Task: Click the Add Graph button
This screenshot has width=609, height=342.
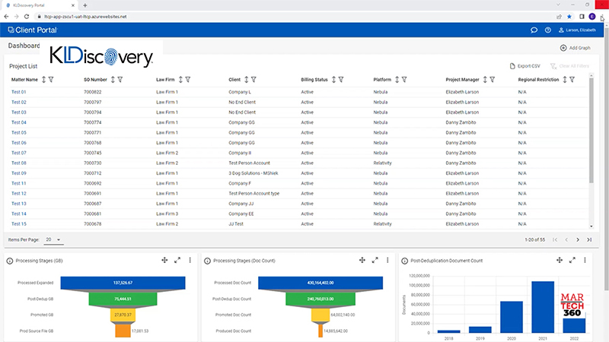Action: click(576, 48)
